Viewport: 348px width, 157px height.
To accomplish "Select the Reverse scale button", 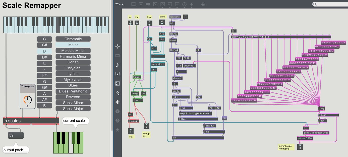I will [73, 97].
